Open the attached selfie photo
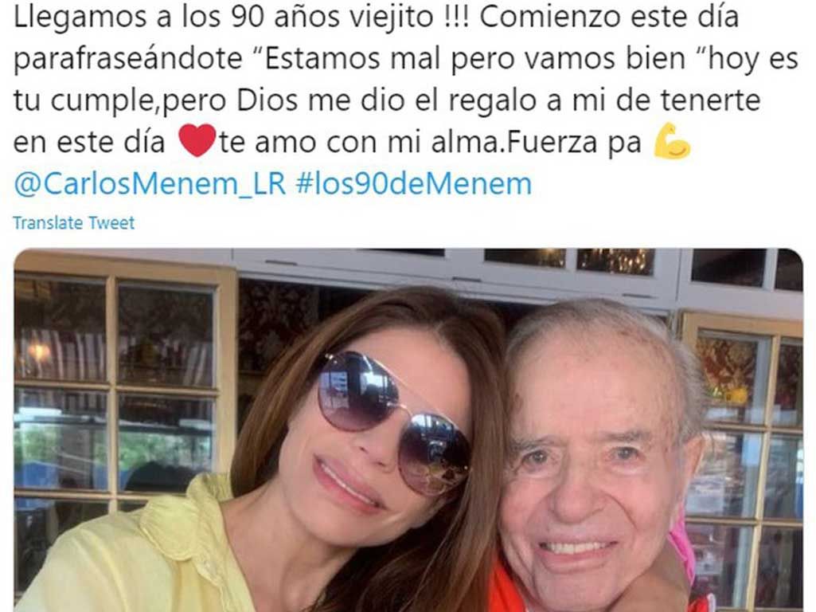This screenshot has width=816, height=612. click(408, 430)
